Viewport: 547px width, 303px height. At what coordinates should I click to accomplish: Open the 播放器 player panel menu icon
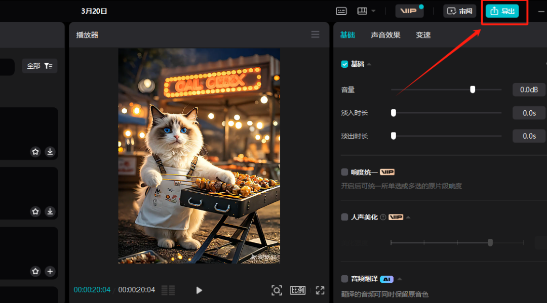click(315, 34)
